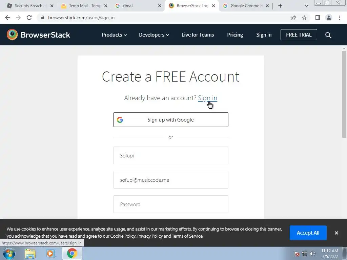Click the taskbar clock 11:12 AM
This screenshot has width=347, height=260.
[x=329, y=251]
